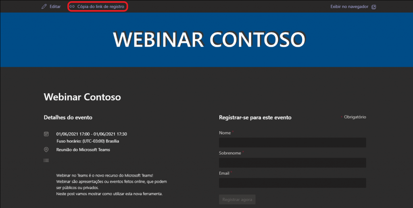This screenshot has width=413, height=208.
Task: Click the Registrar agora button
Action: [x=237, y=200]
